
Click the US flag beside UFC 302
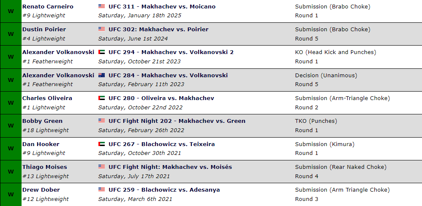click(x=101, y=29)
